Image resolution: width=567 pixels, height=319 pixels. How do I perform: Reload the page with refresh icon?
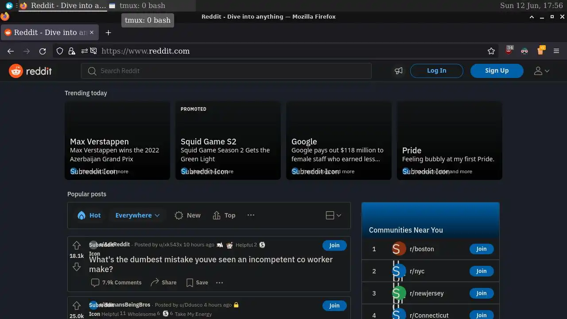coord(43,51)
